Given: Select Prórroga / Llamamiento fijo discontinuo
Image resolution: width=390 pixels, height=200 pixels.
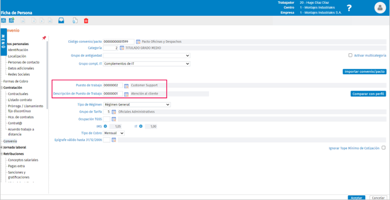Looking at the screenshot, I should 25,108.
